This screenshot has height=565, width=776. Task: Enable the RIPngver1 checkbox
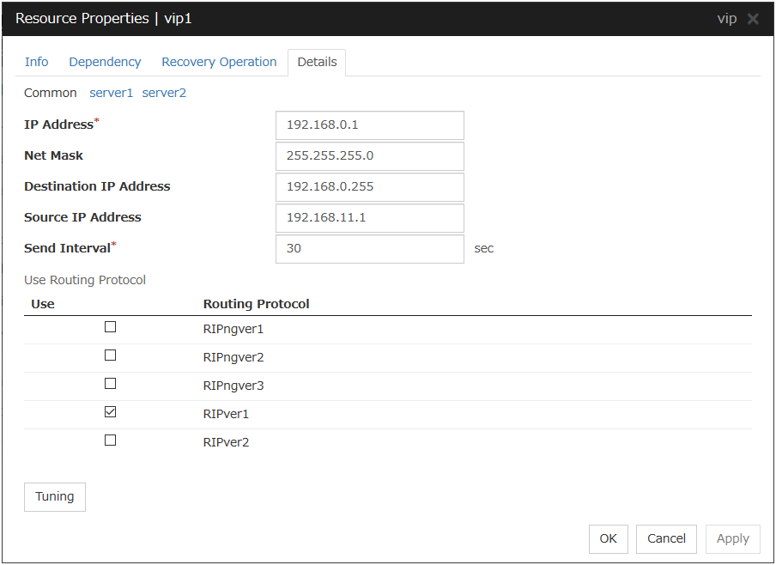pos(110,327)
